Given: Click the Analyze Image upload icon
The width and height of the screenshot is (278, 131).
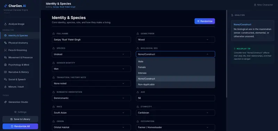Looking at the screenshot, I should (5, 24).
